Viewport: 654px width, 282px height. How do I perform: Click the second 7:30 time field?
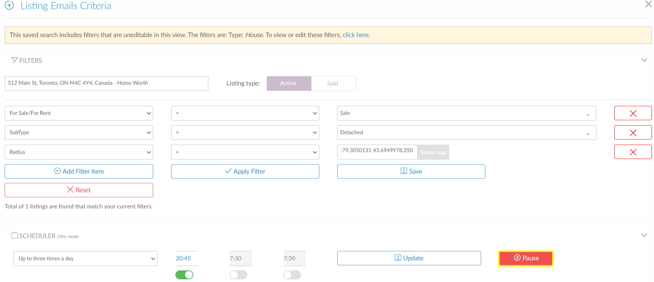click(x=241, y=258)
